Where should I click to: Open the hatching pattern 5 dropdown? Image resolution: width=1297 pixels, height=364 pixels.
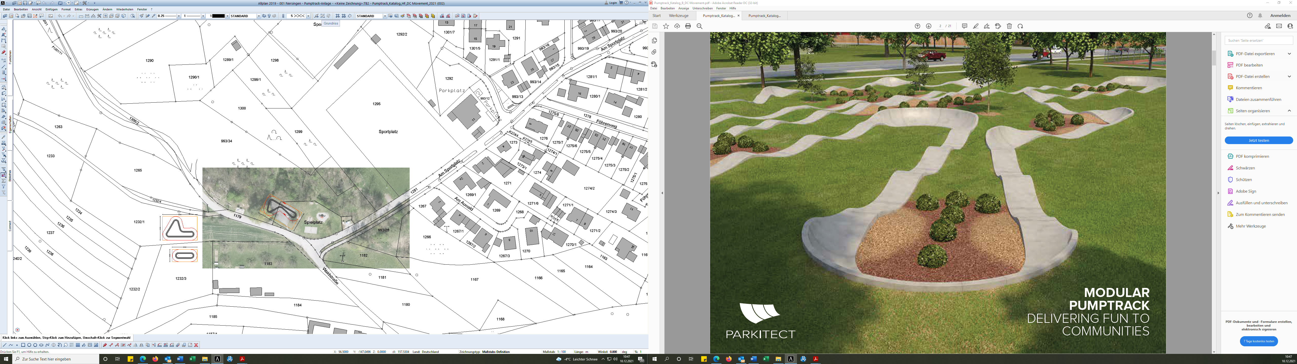308,16
